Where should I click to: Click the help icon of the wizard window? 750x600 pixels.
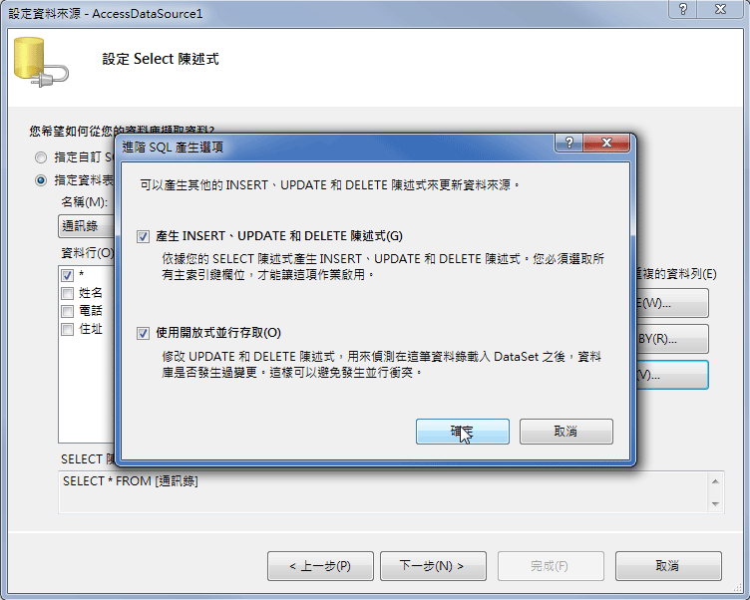[x=683, y=9]
